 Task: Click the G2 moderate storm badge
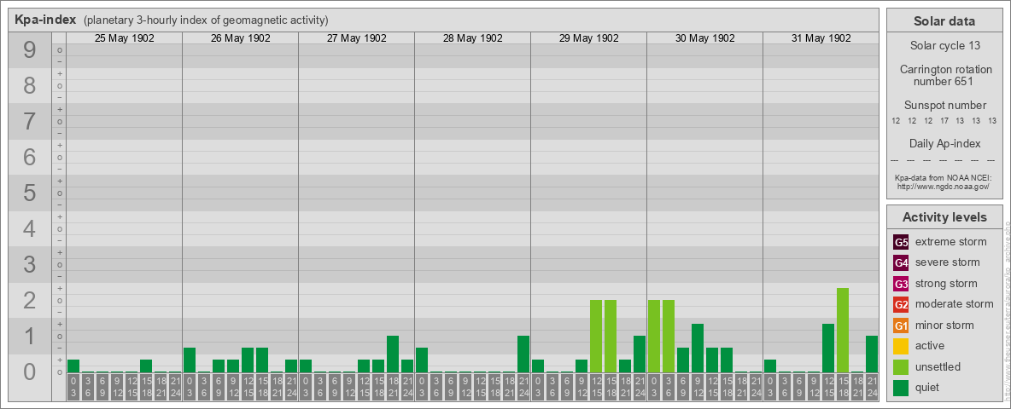tap(901, 304)
